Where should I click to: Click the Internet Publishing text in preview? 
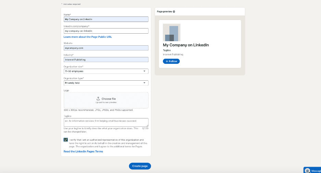173,55
